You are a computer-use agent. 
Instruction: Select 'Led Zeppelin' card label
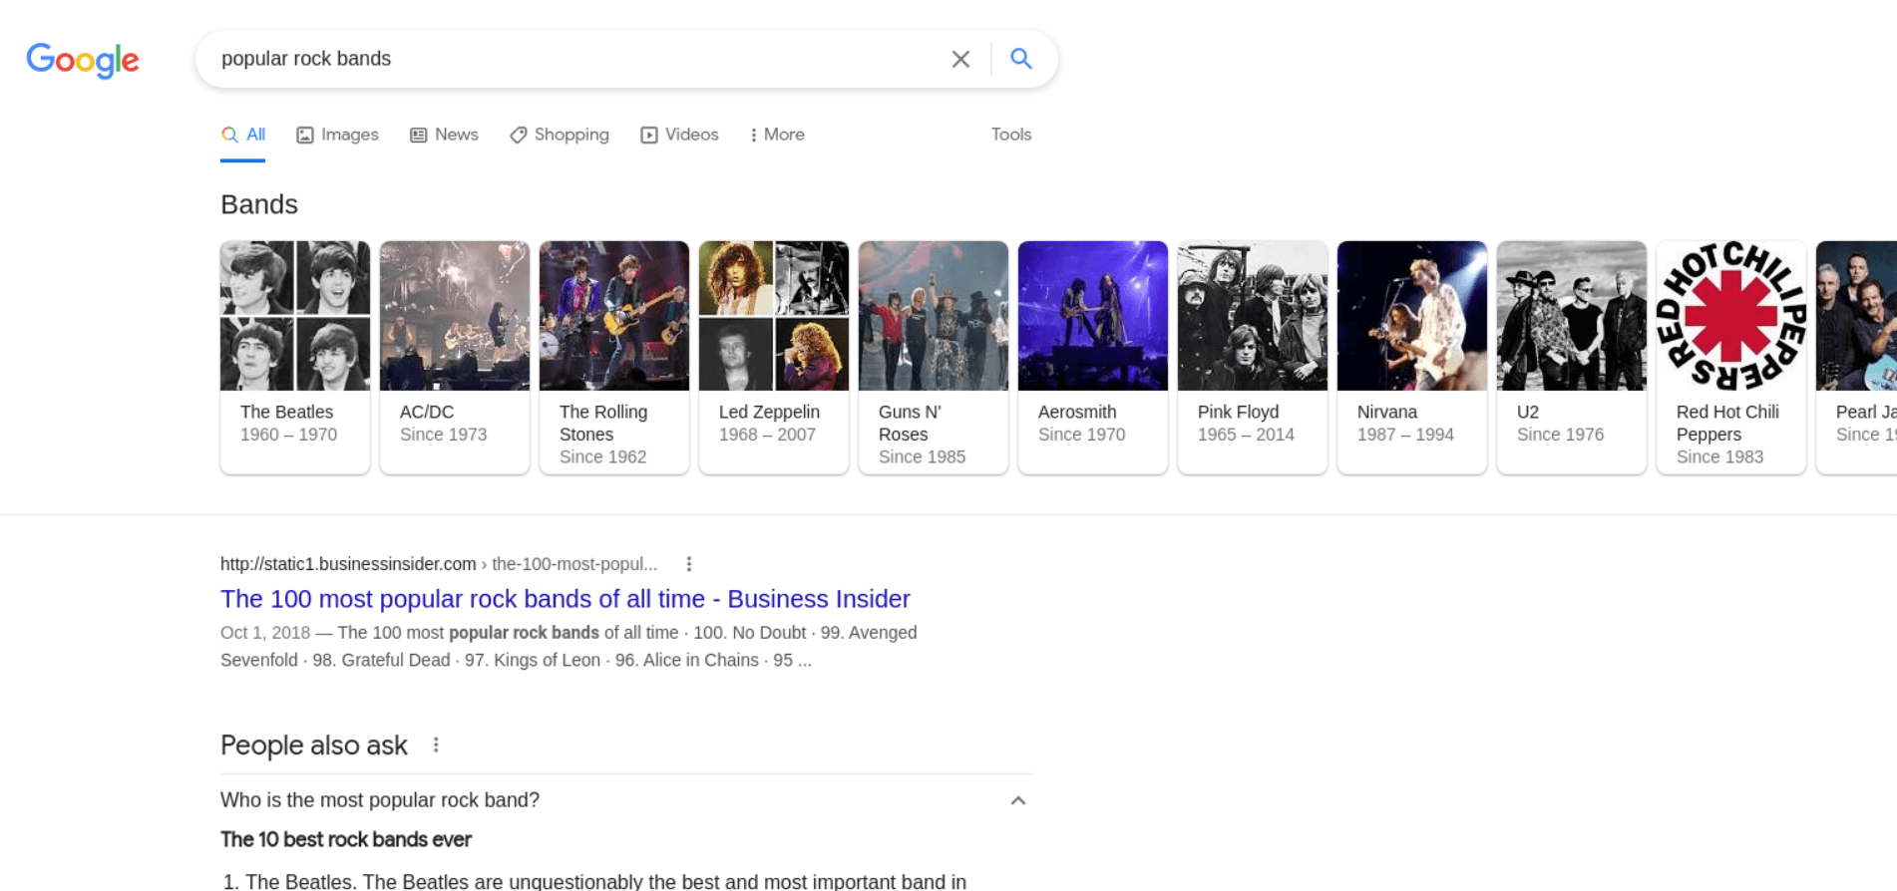(769, 412)
